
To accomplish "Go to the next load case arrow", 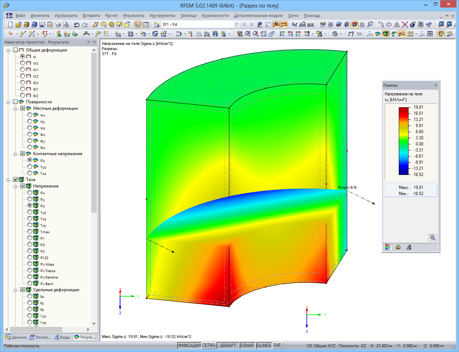I will (252, 24).
